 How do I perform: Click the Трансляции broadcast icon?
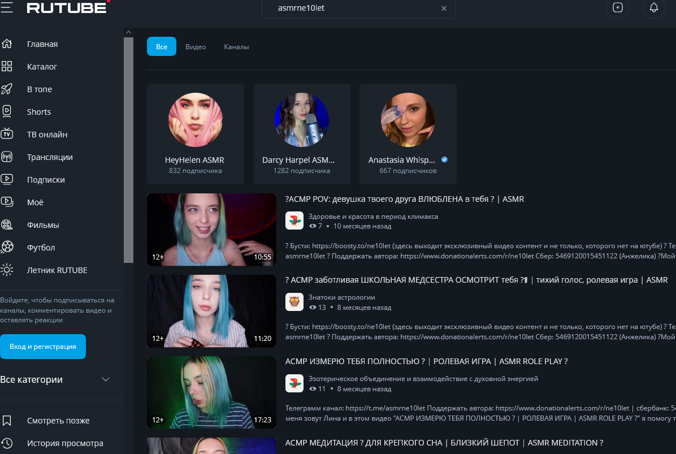click(x=6, y=157)
